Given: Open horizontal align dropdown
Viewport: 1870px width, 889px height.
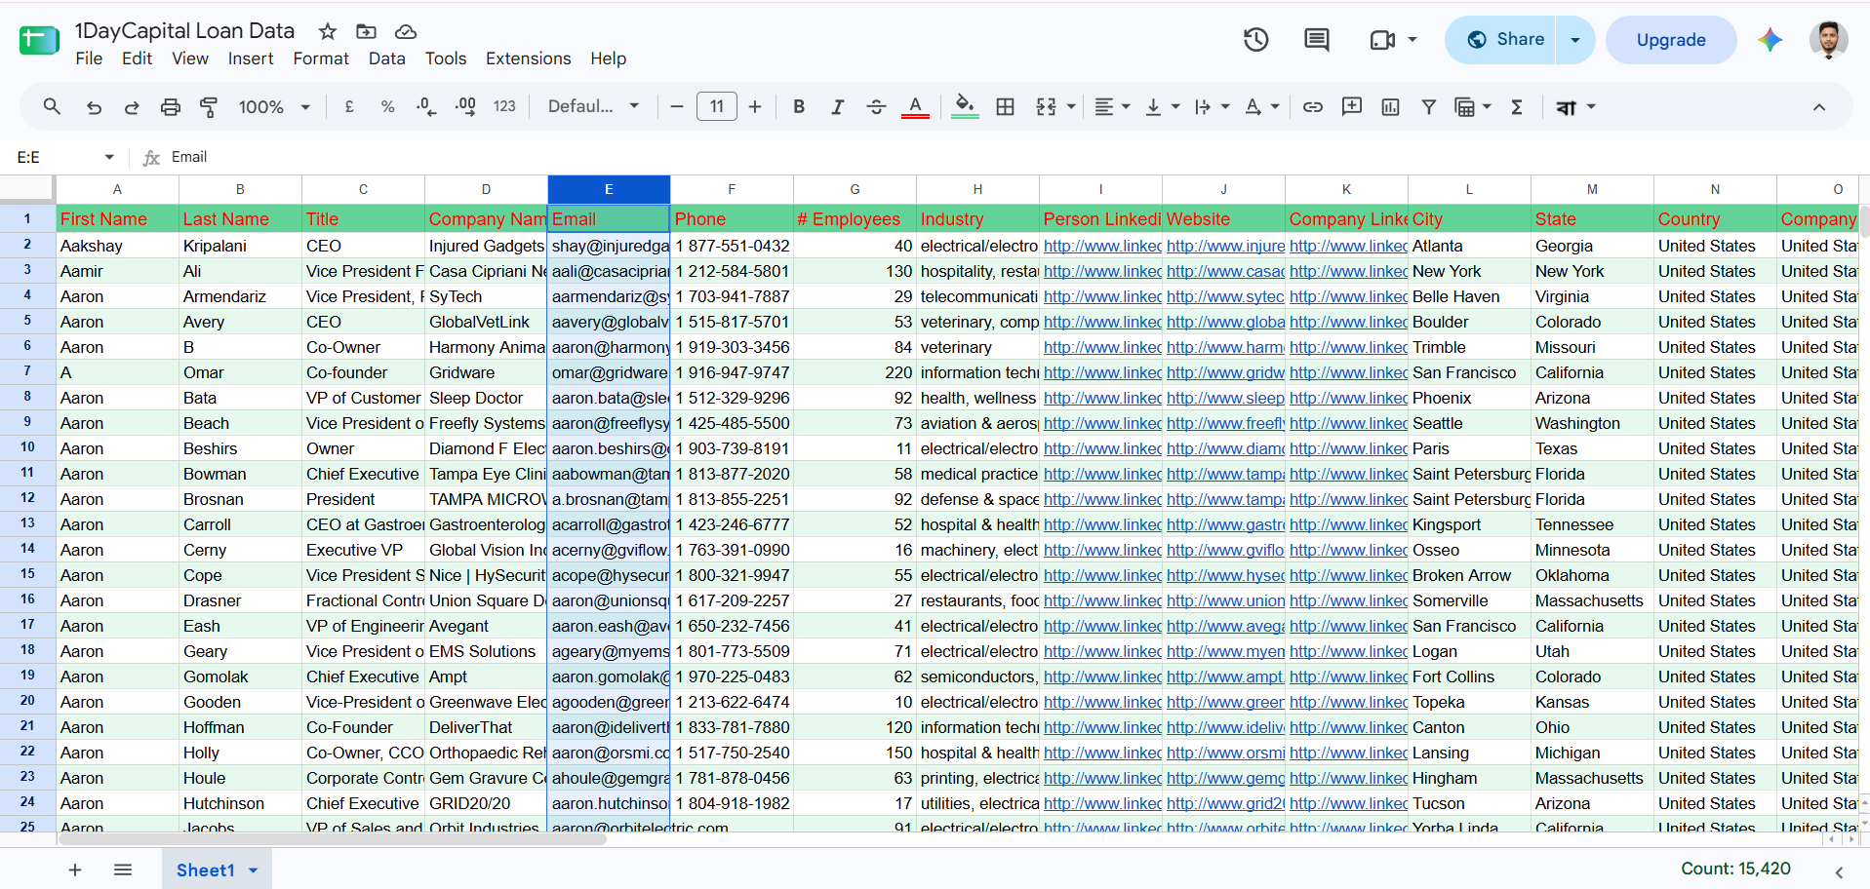Looking at the screenshot, I should 1112,107.
